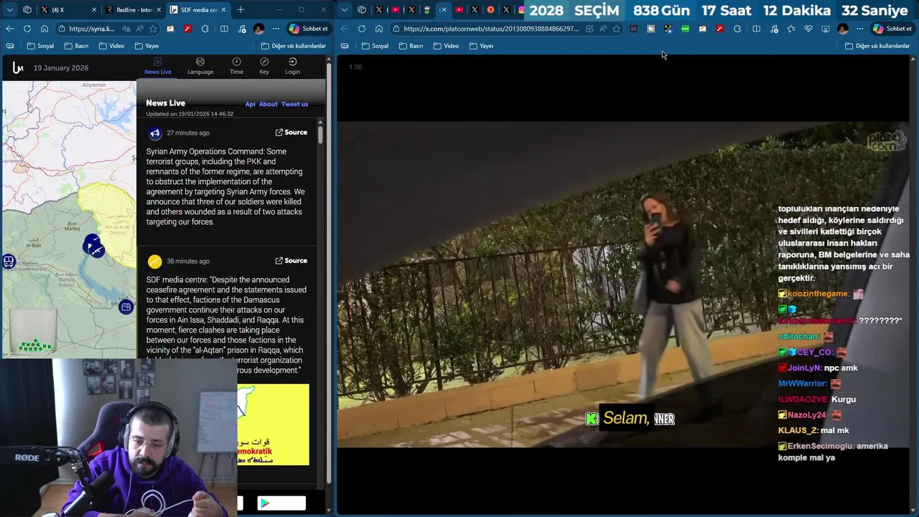Open "Sohbet et" Copilot in right browser

click(x=892, y=29)
